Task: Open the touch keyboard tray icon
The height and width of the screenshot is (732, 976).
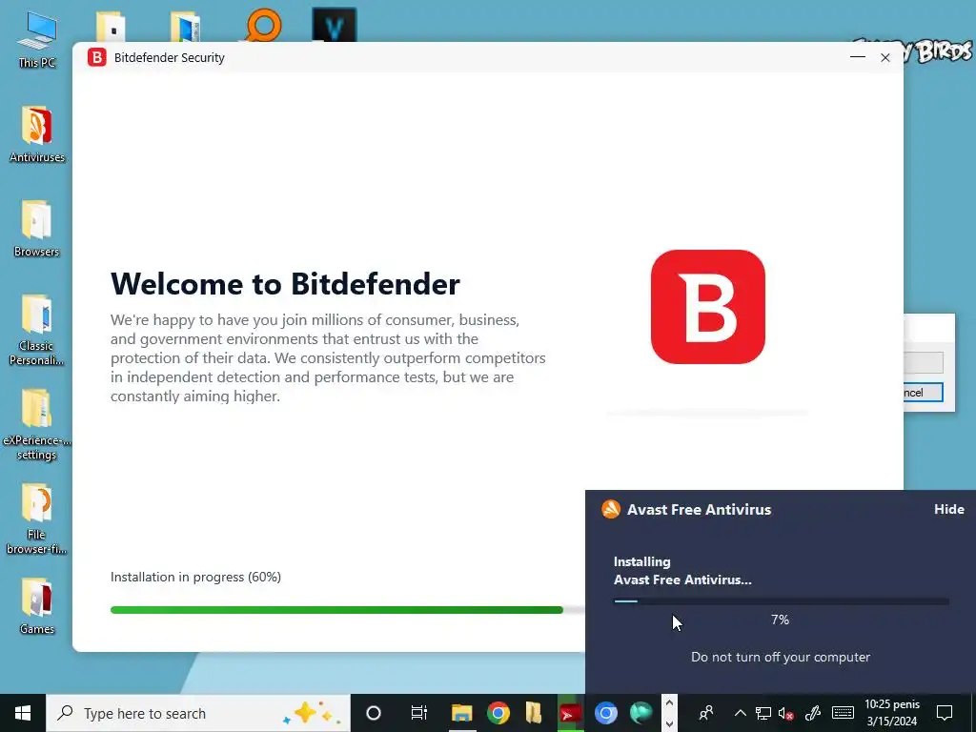Action: tap(843, 713)
